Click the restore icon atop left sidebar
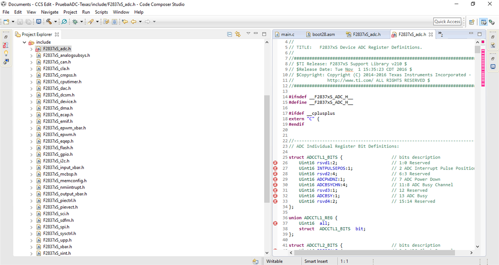 pos(6,37)
